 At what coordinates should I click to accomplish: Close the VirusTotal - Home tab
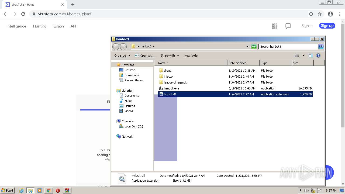[x=63, y=5]
